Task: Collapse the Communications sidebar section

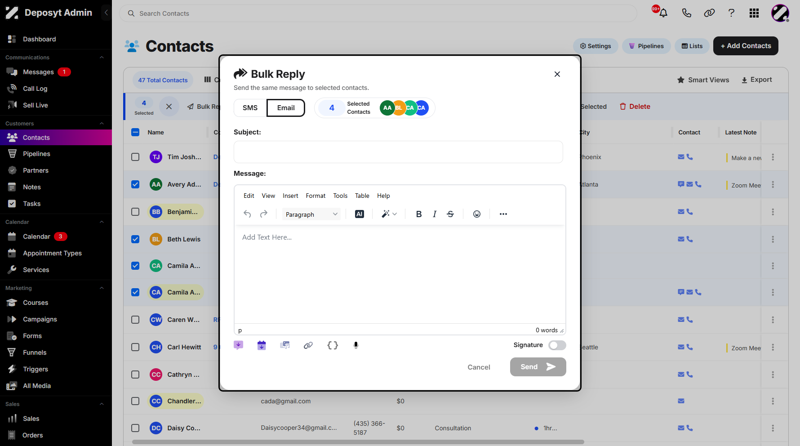Action: click(x=102, y=58)
